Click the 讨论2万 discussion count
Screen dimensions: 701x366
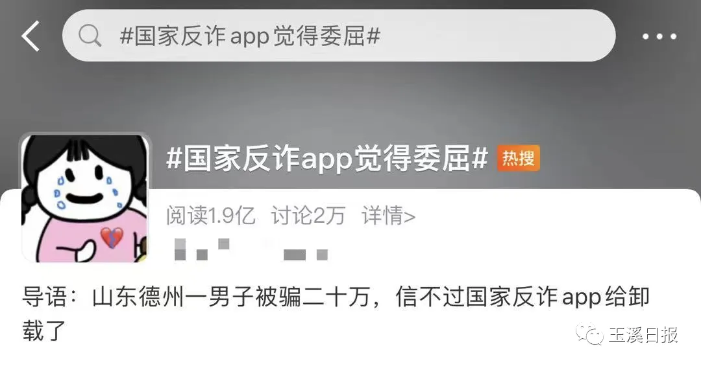click(308, 216)
